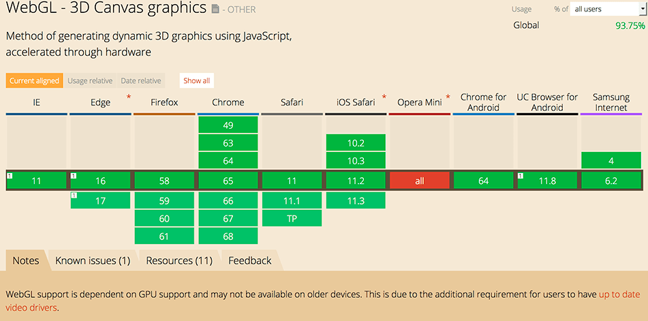Select the red Opera Mini 'all' cell
The image size is (648, 321).
420,181
